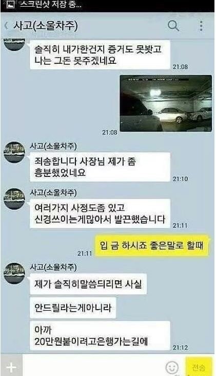Tap the avatar beside 제가 솔직히말씀드리면 message
Screen dimensions: 216x376
(x=14, y=273)
